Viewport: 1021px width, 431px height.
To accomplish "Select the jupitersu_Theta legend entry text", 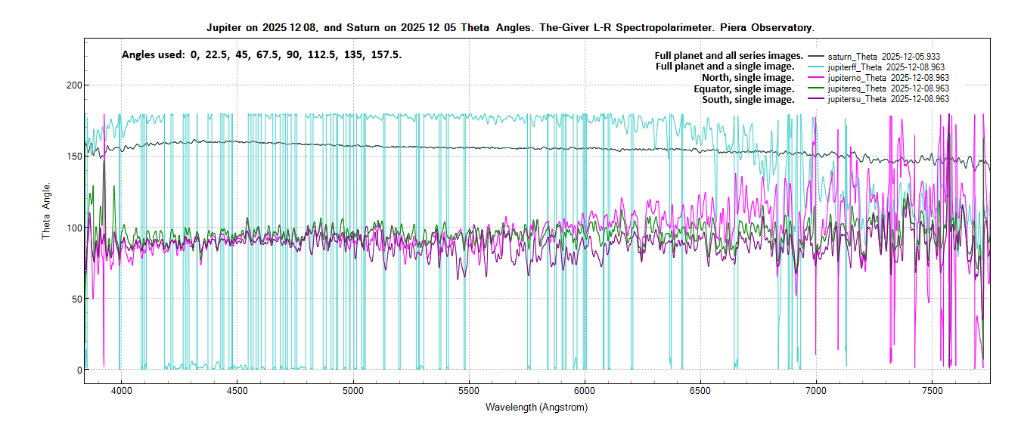I will click(x=889, y=99).
